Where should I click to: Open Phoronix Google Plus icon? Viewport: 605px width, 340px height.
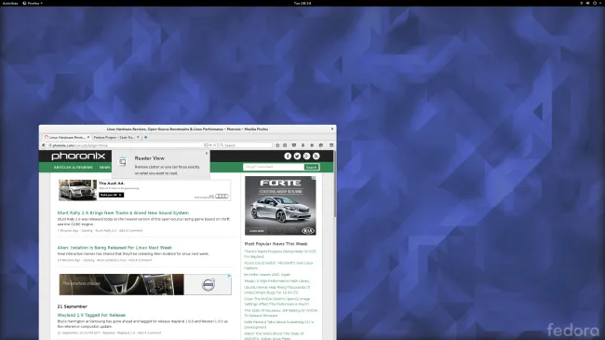coord(306,156)
